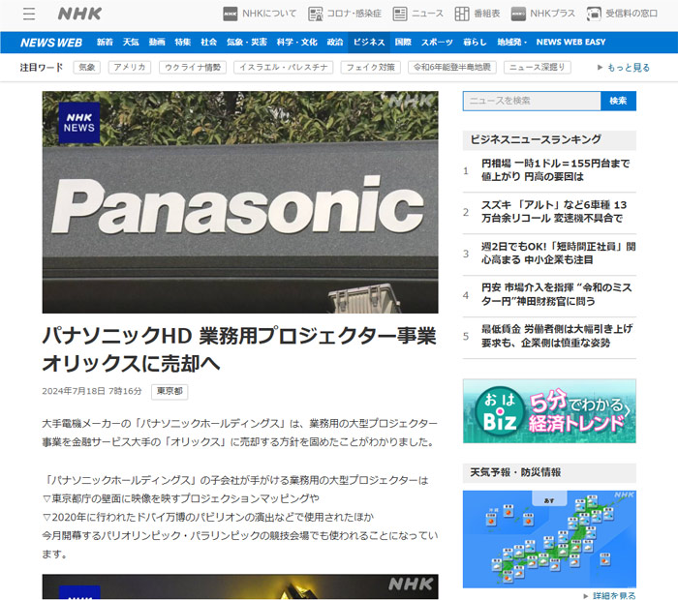The image size is (678, 600).
Task: Open ranking 3 短時間正社員 article
Action: click(558, 254)
